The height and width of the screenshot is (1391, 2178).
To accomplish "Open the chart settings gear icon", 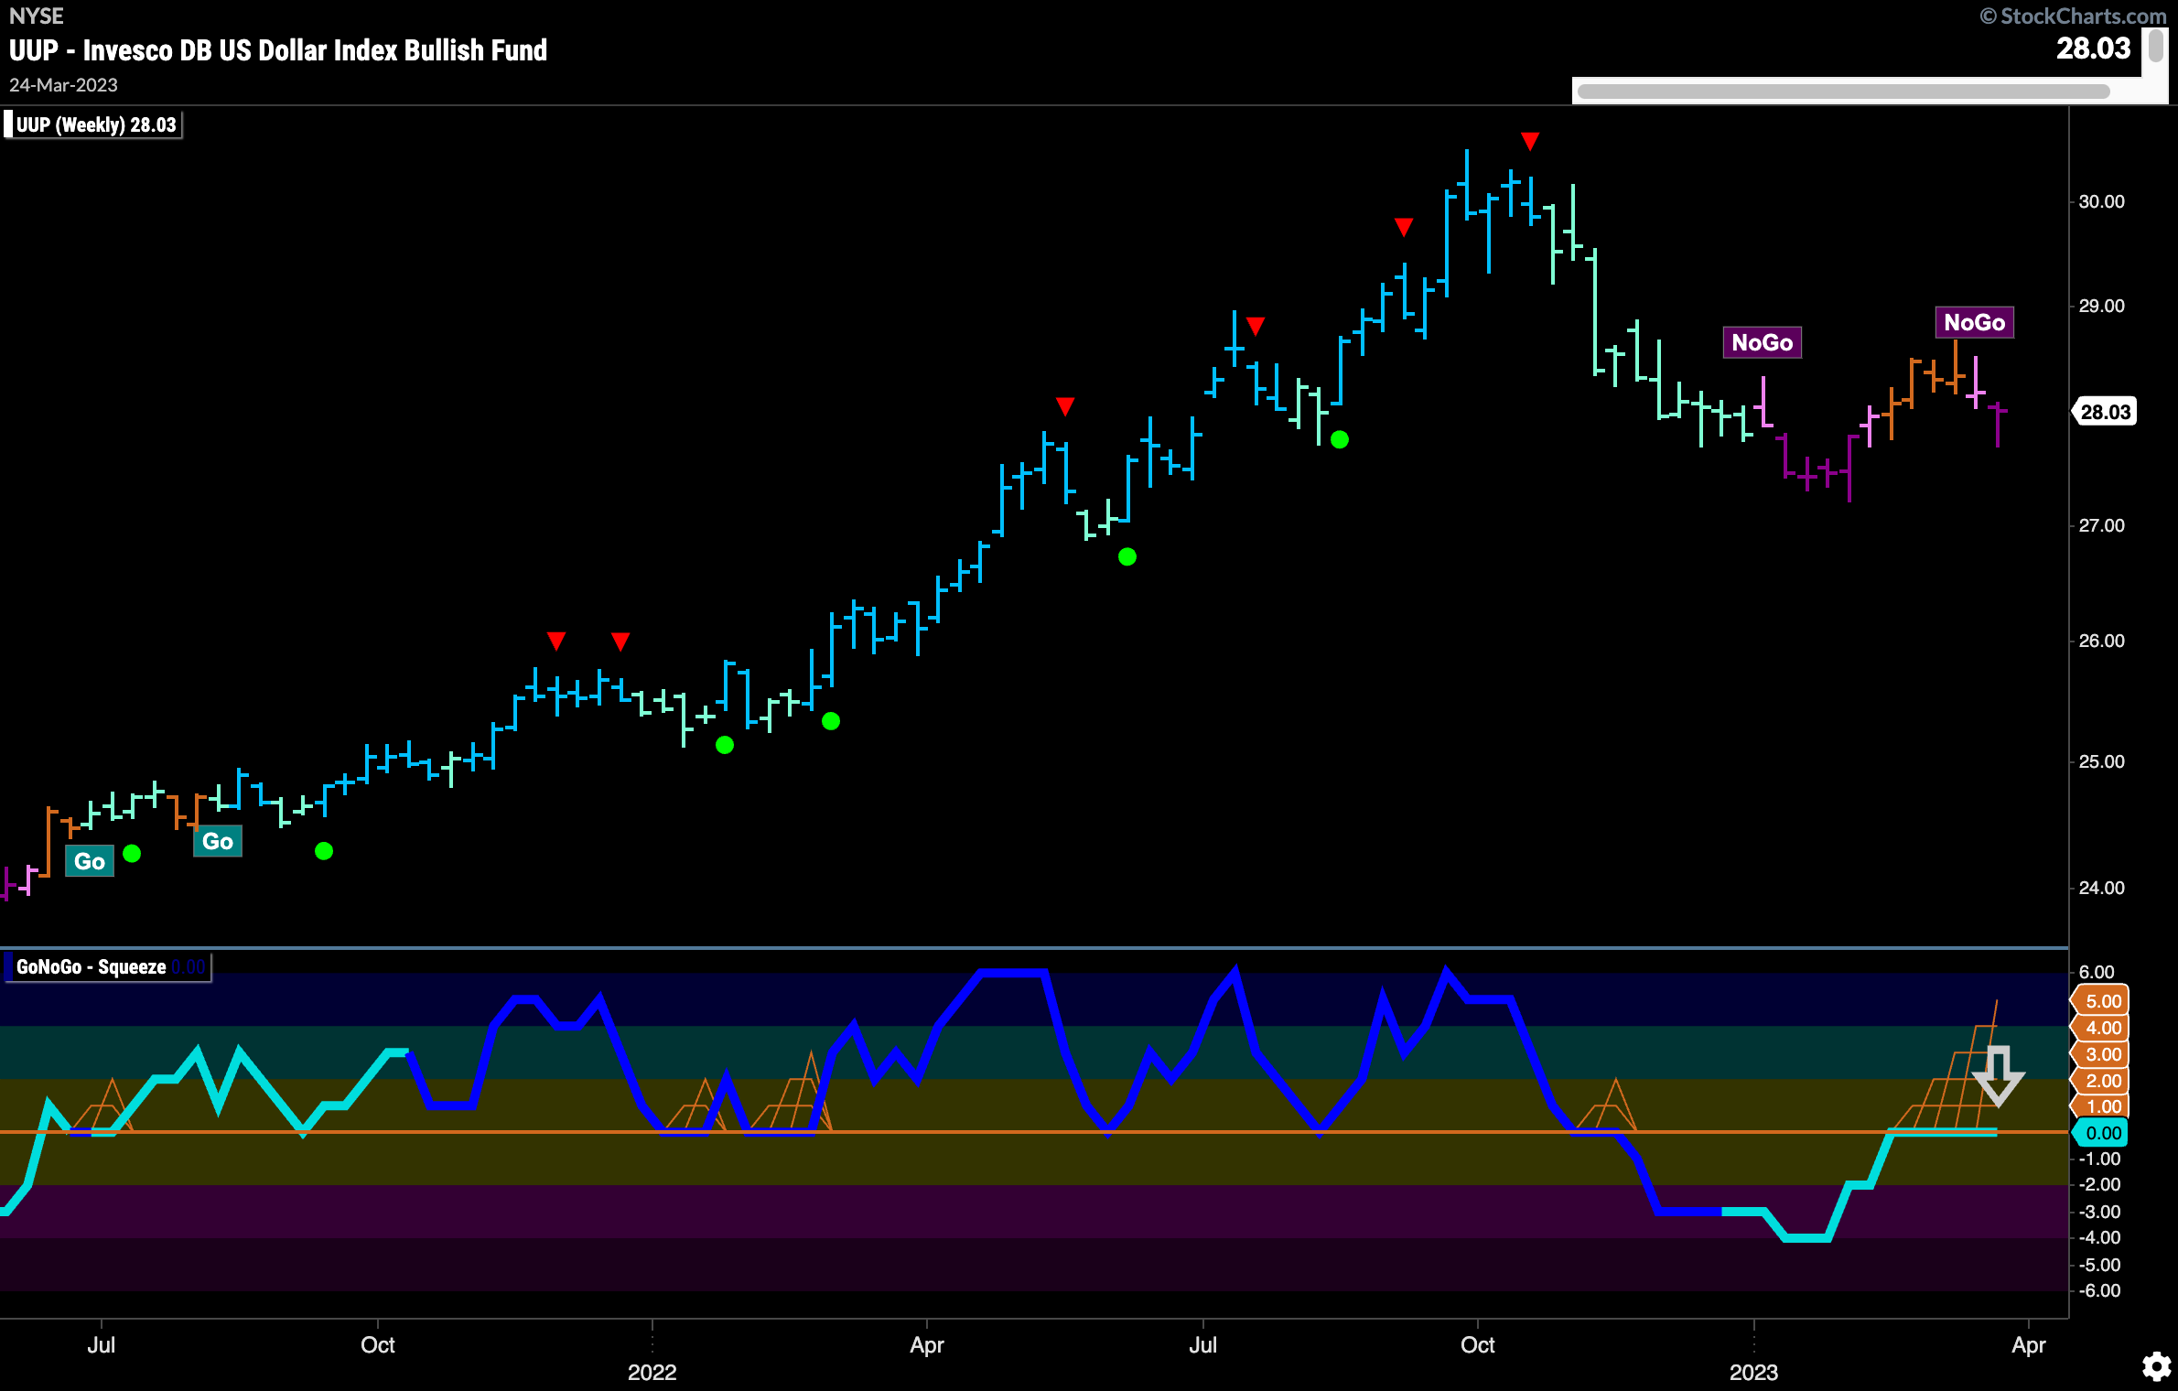I will [x=2157, y=1367].
